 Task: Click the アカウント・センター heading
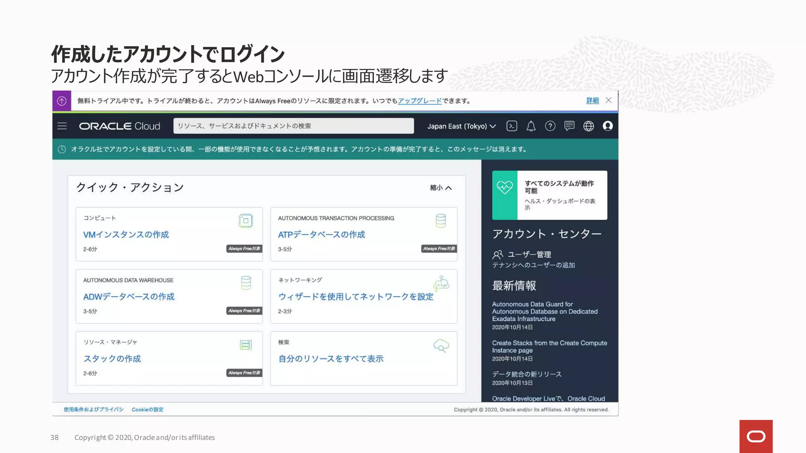point(547,234)
